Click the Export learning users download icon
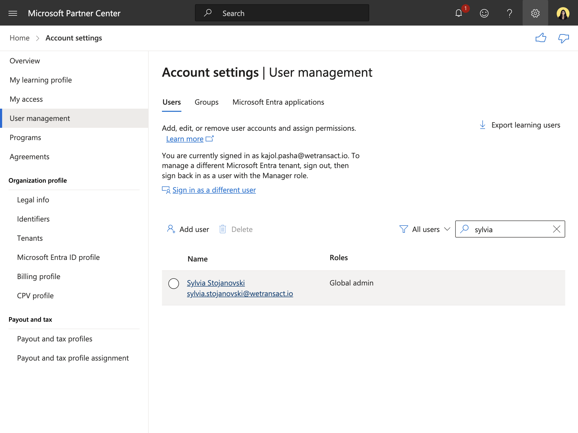Image resolution: width=578 pixels, height=433 pixels. click(482, 125)
